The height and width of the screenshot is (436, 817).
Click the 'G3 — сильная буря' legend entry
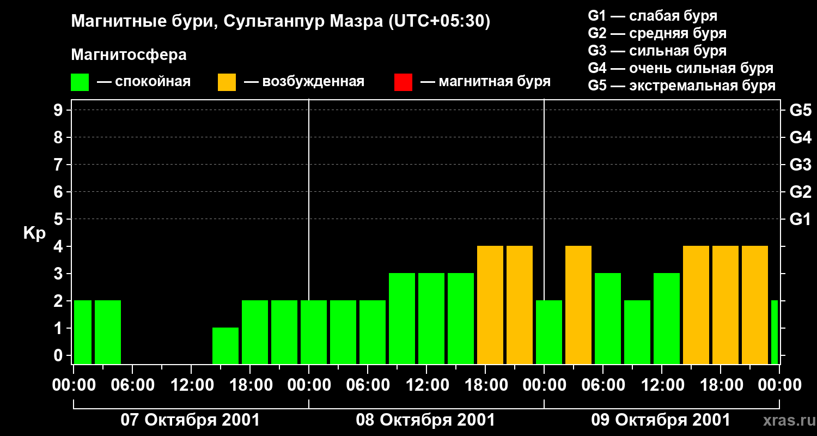[x=657, y=51]
